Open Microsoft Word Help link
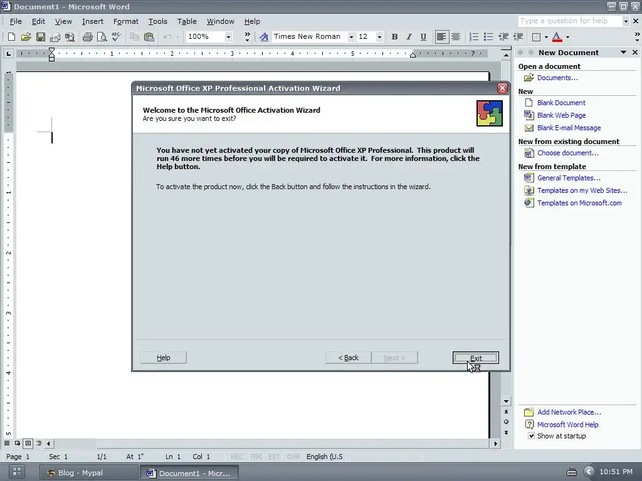Viewport: 642px width, 481px height. click(567, 425)
